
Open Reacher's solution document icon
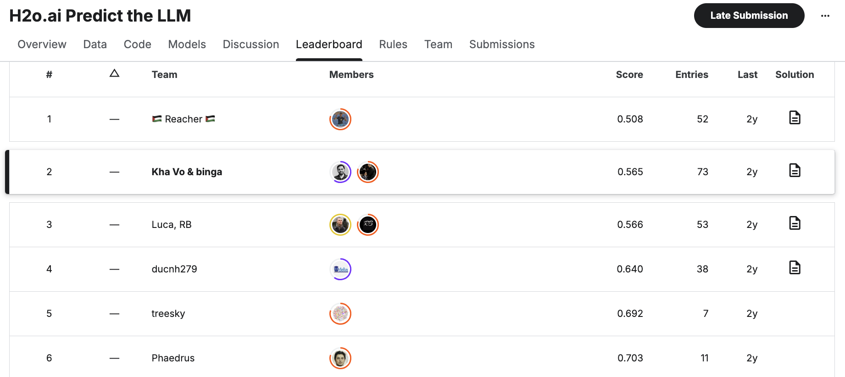[x=795, y=118]
